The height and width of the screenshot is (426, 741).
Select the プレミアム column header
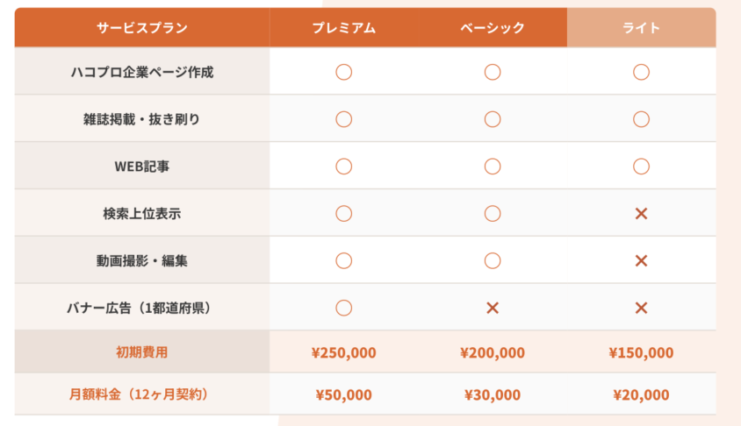pos(343,28)
